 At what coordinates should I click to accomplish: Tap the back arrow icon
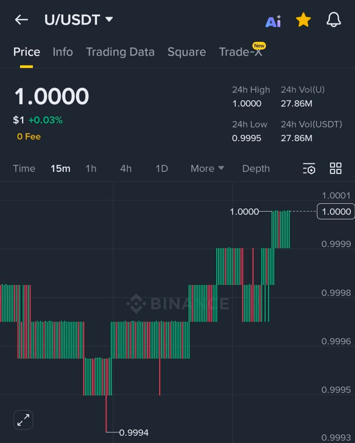click(x=21, y=20)
